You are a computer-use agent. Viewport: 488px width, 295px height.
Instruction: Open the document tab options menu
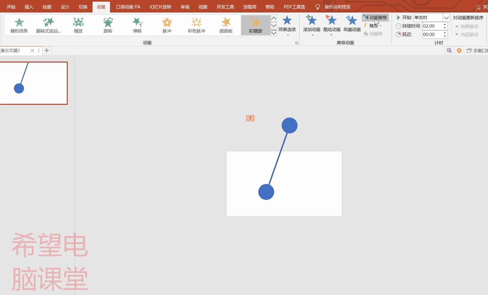coord(39,51)
